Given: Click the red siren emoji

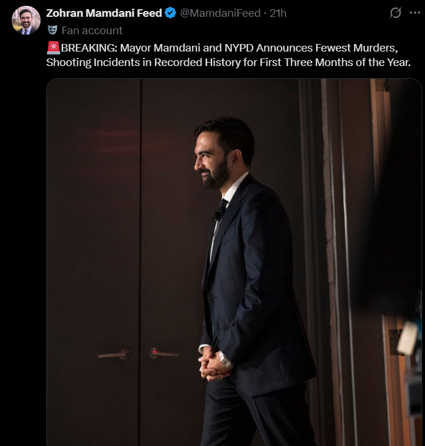Looking at the screenshot, I should pyautogui.click(x=53, y=47).
